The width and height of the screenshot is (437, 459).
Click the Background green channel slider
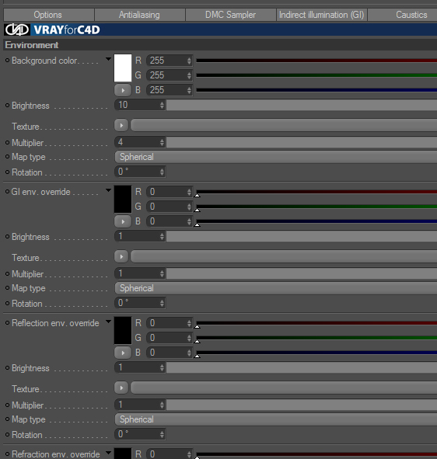pos(316,75)
